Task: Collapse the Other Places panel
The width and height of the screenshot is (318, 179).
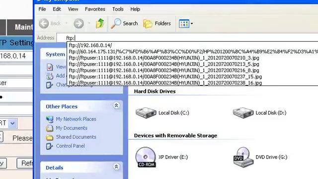Action: tap(116, 105)
